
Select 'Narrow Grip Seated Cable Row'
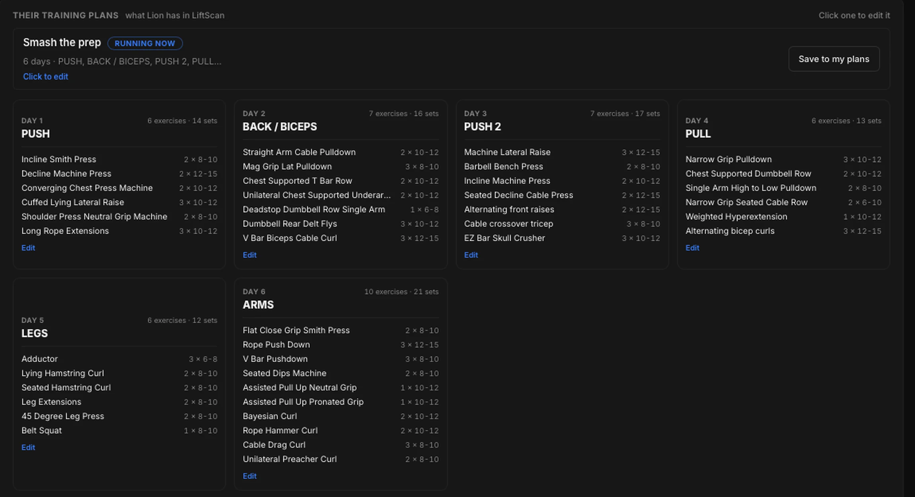click(783, 202)
